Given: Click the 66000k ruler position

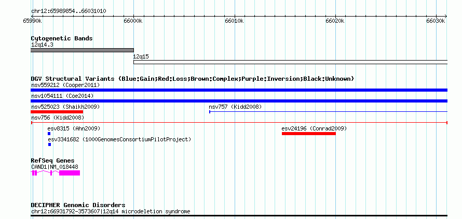Looking at the screenshot, I should tap(133, 21).
